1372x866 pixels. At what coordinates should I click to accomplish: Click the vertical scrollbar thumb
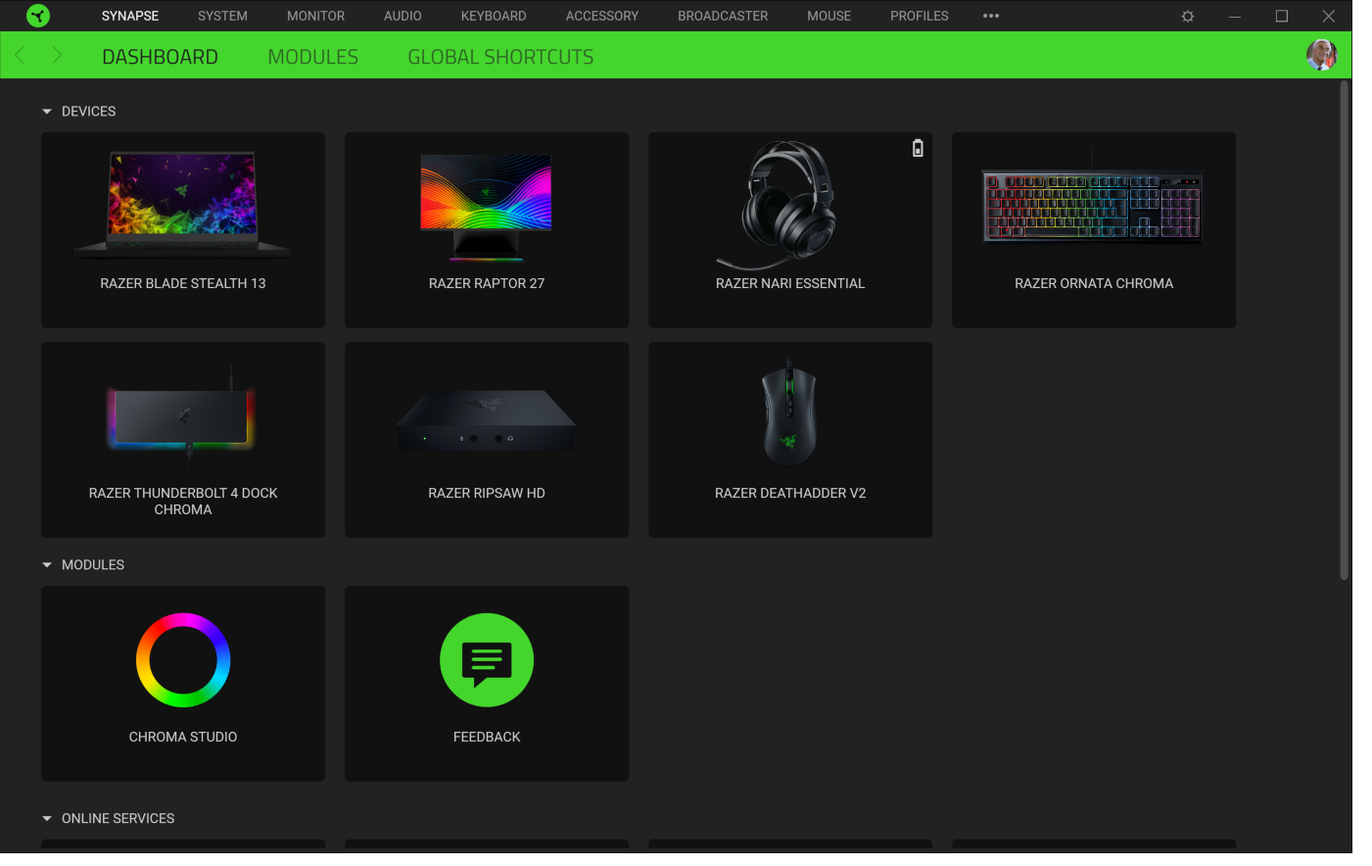(1345, 330)
